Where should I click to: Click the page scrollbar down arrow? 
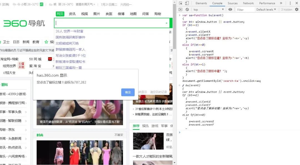(174, 163)
